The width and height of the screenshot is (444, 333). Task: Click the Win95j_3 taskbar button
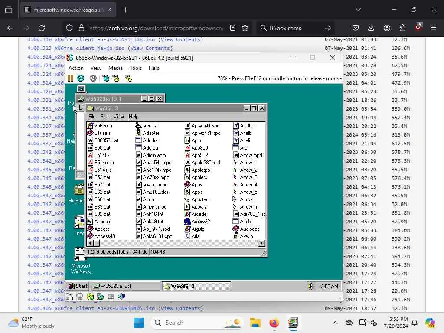[x=196, y=286]
